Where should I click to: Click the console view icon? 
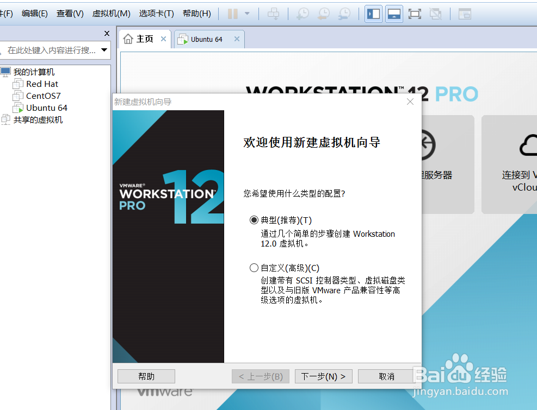coord(464,14)
